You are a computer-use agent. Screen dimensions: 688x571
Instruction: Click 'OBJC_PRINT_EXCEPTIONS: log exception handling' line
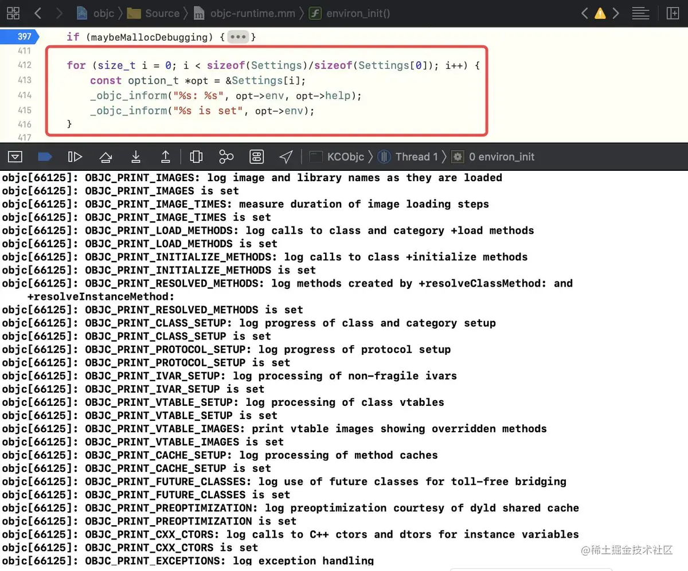pos(187,560)
